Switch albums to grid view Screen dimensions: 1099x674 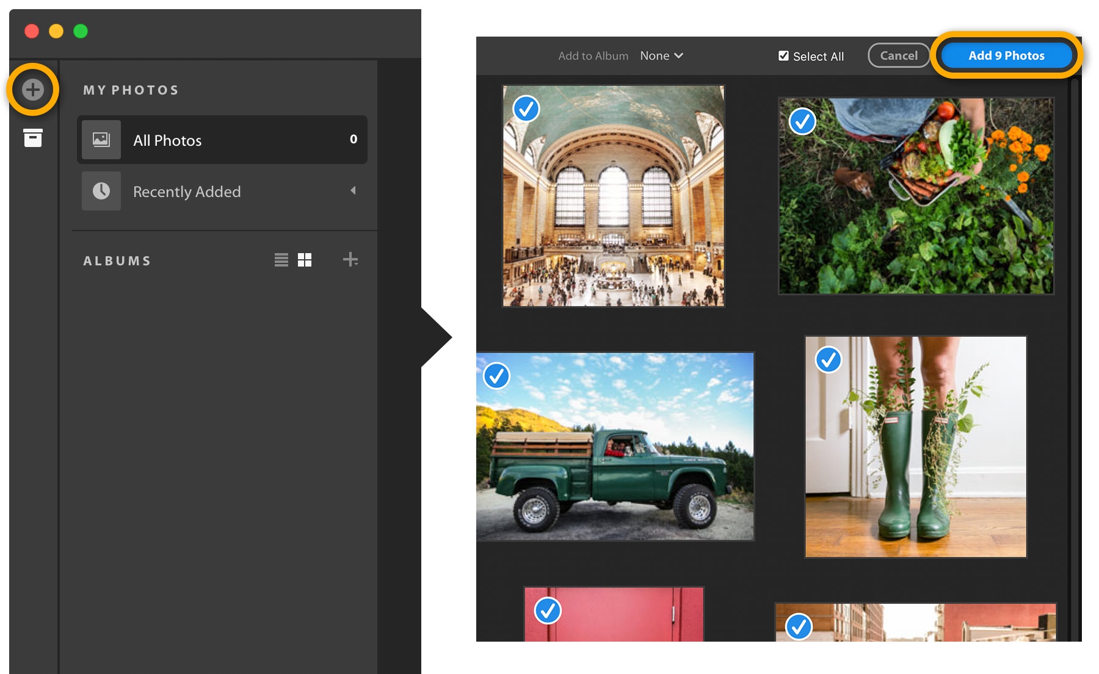(x=304, y=259)
